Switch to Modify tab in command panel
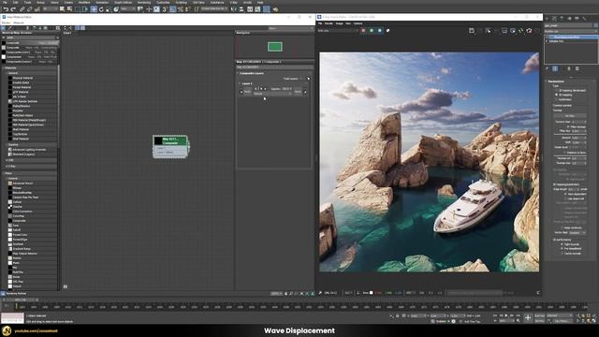This screenshot has height=337, width=599. [554, 18]
